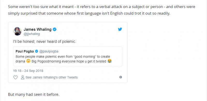Viewport: 207px width, 101px height.
Task: Click the 'drama' line of quoted tweet
Action: click(63, 61)
